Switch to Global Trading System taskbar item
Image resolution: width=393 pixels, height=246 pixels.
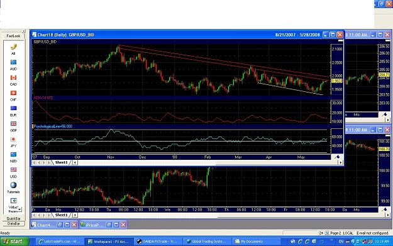[206, 242]
